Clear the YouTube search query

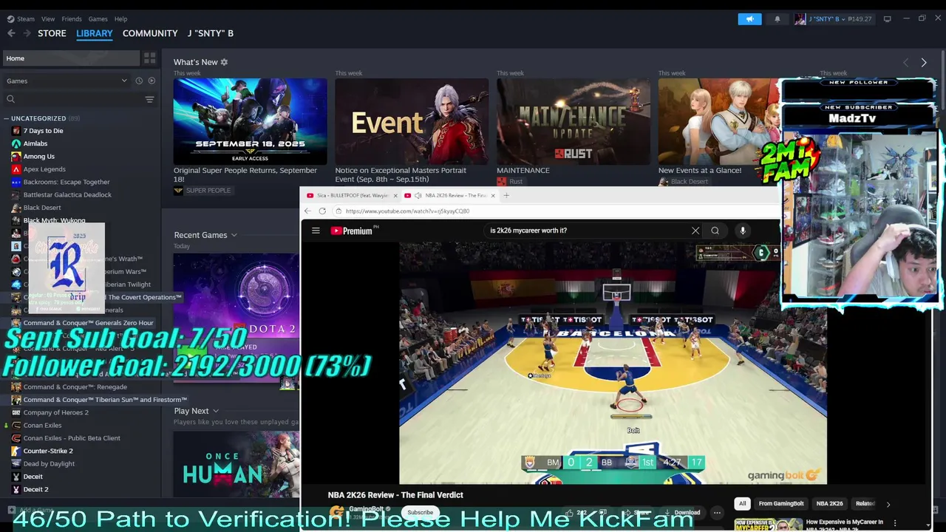click(x=695, y=231)
